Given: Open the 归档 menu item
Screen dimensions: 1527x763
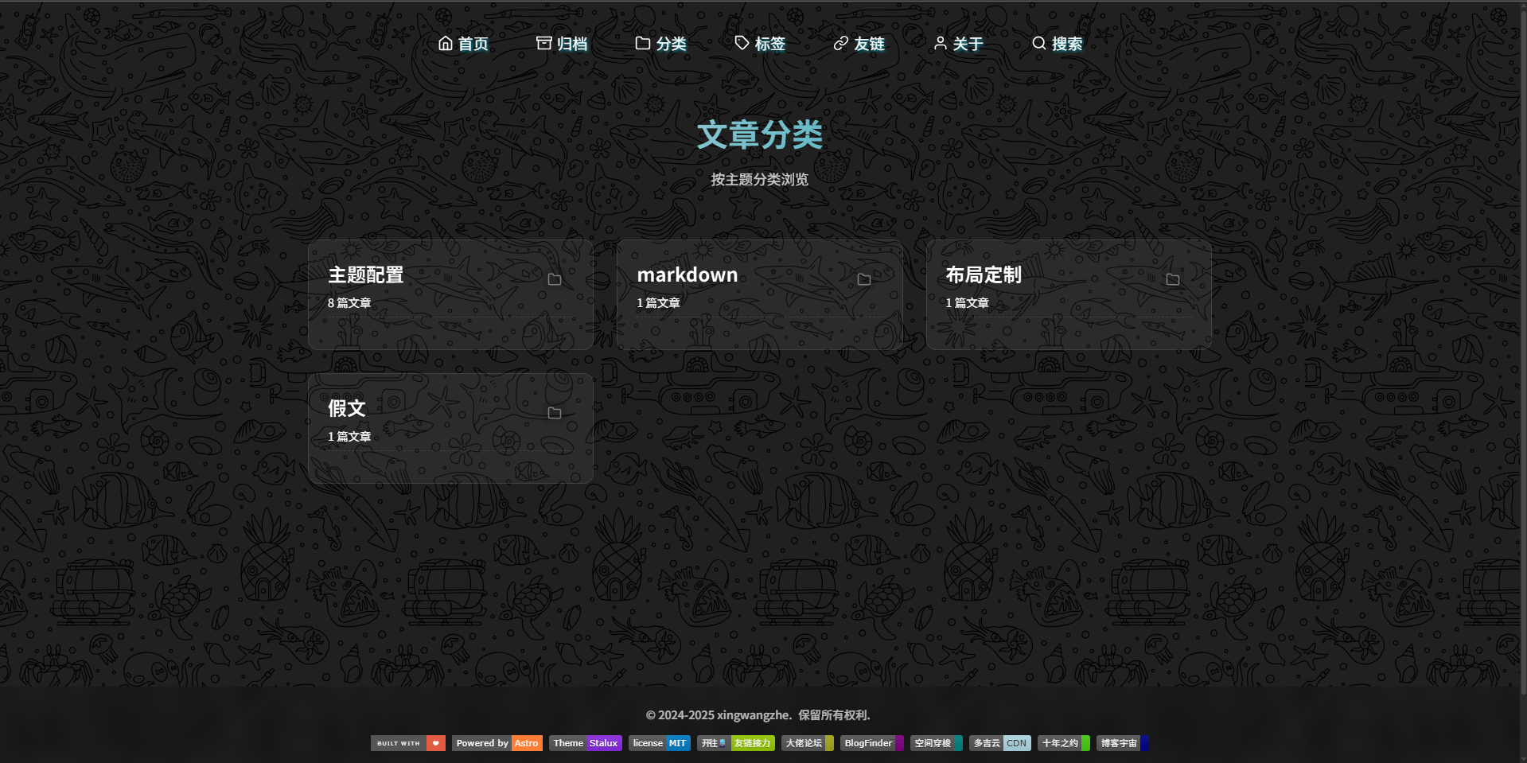Looking at the screenshot, I should click(571, 44).
